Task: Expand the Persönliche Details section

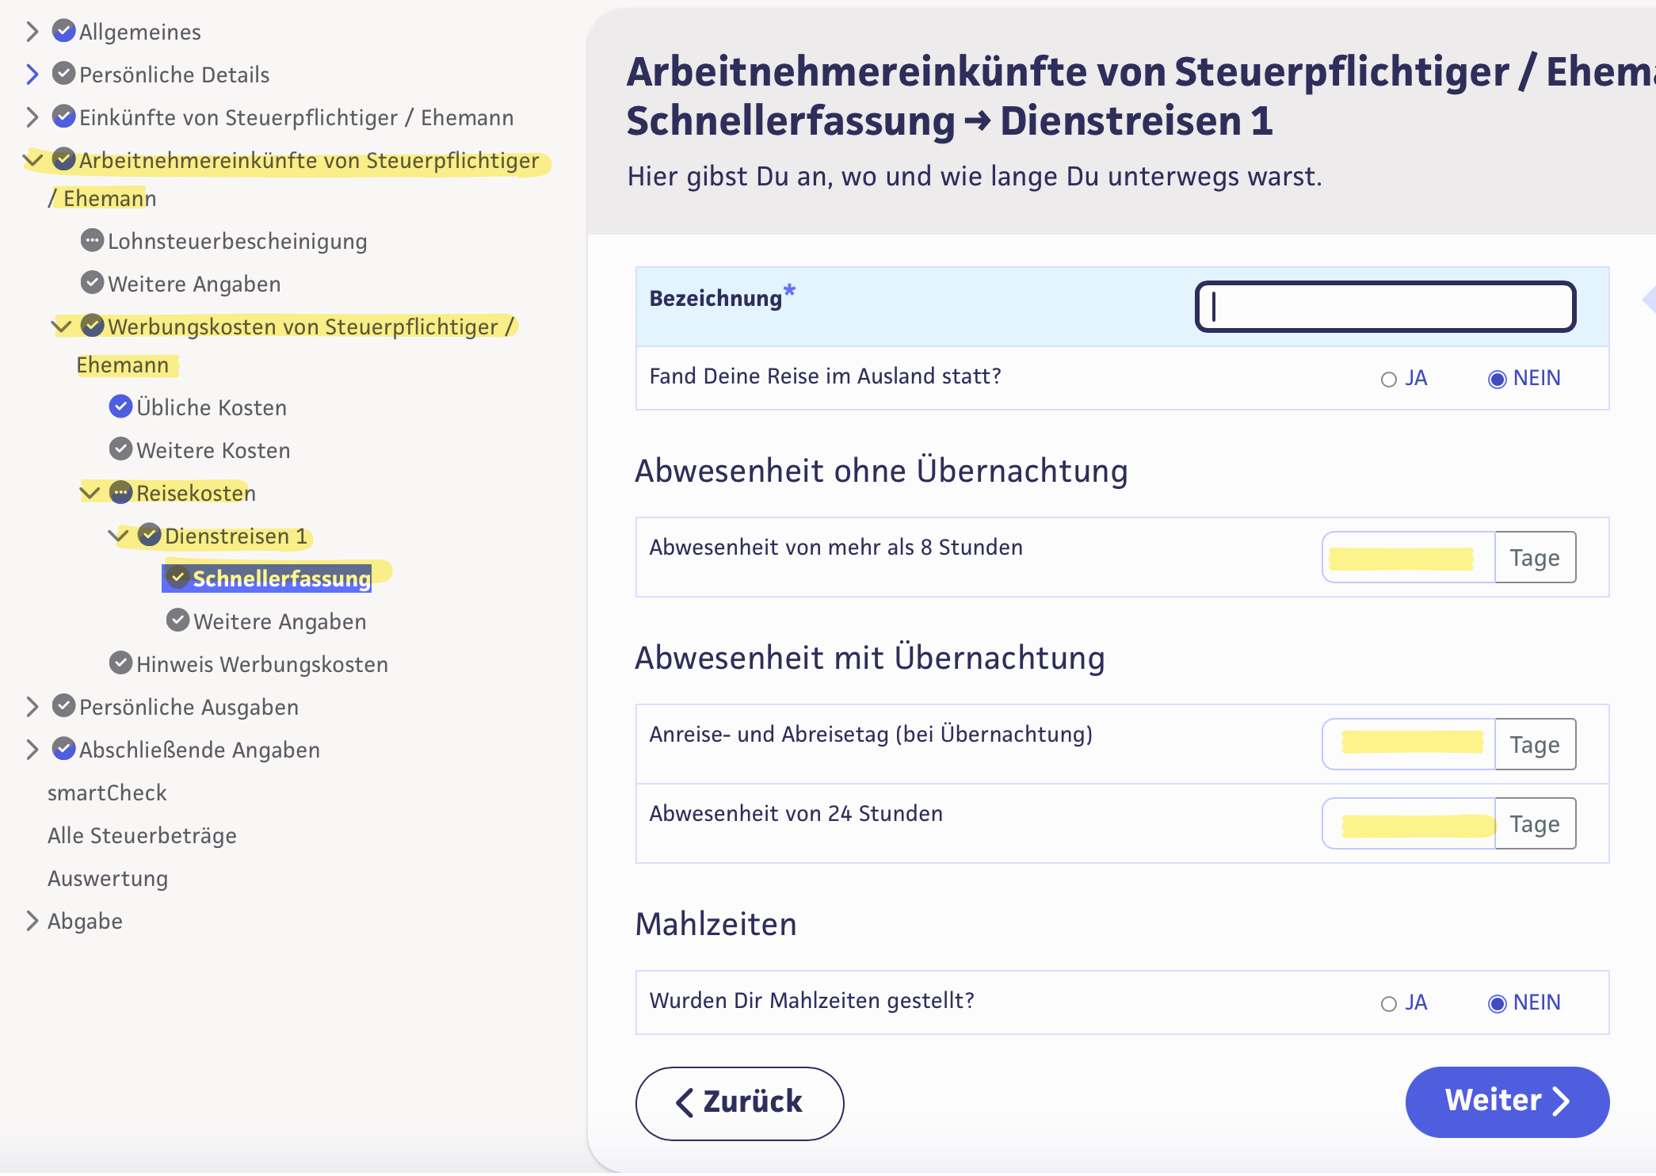Action: click(x=32, y=74)
